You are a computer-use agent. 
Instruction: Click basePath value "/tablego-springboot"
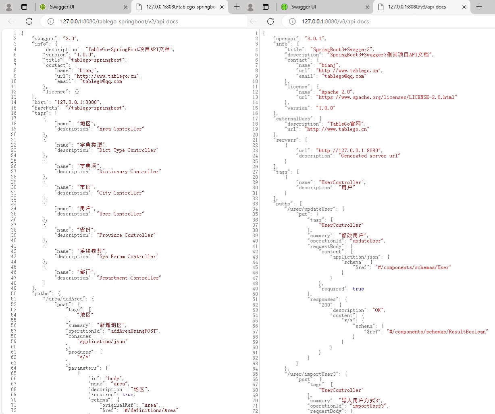tap(96, 108)
